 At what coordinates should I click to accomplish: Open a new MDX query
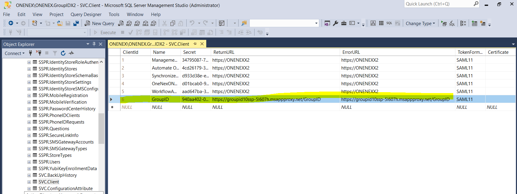tap(129, 23)
